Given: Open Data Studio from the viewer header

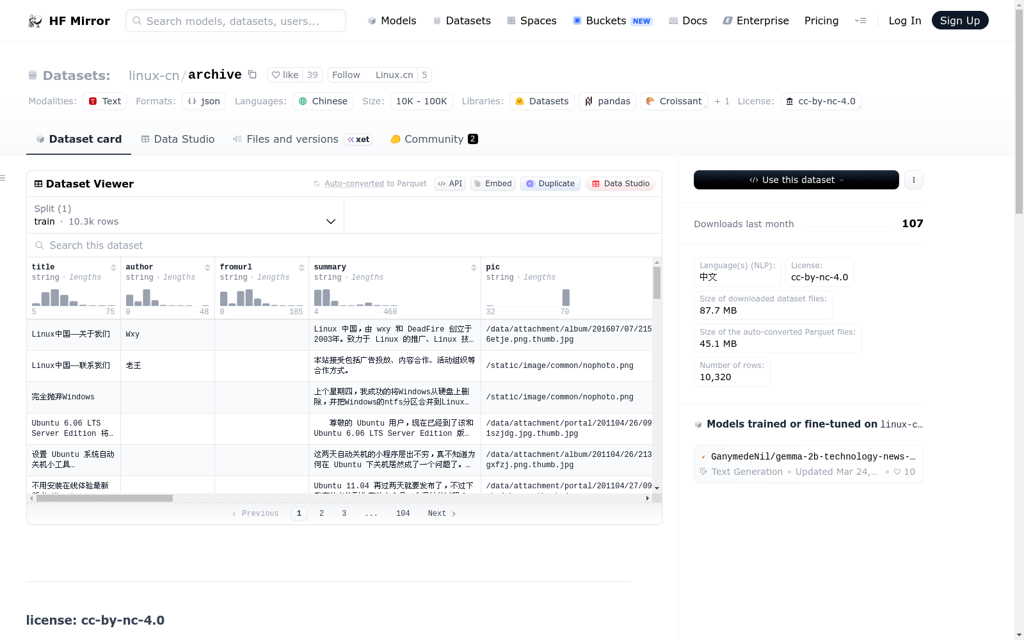Looking at the screenshot, I should click(x=620, y=184).
